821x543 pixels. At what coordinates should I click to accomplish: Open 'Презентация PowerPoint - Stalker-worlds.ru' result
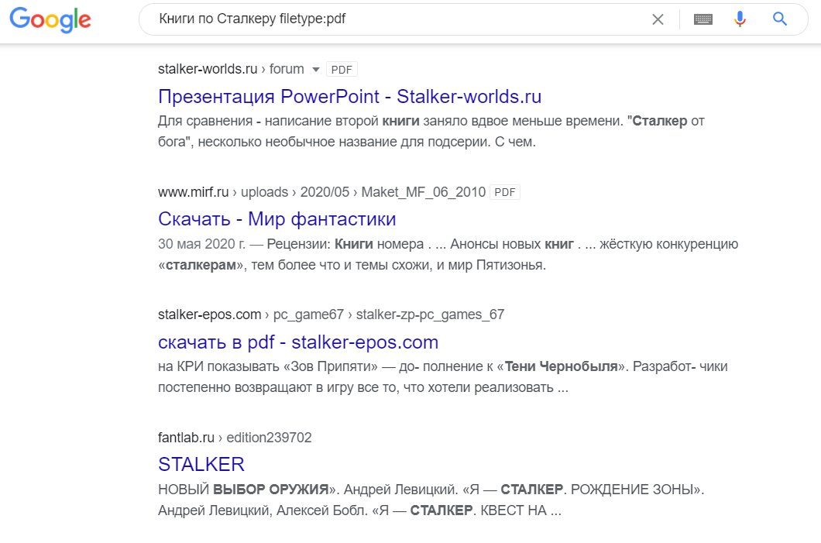tap(350, 96)
